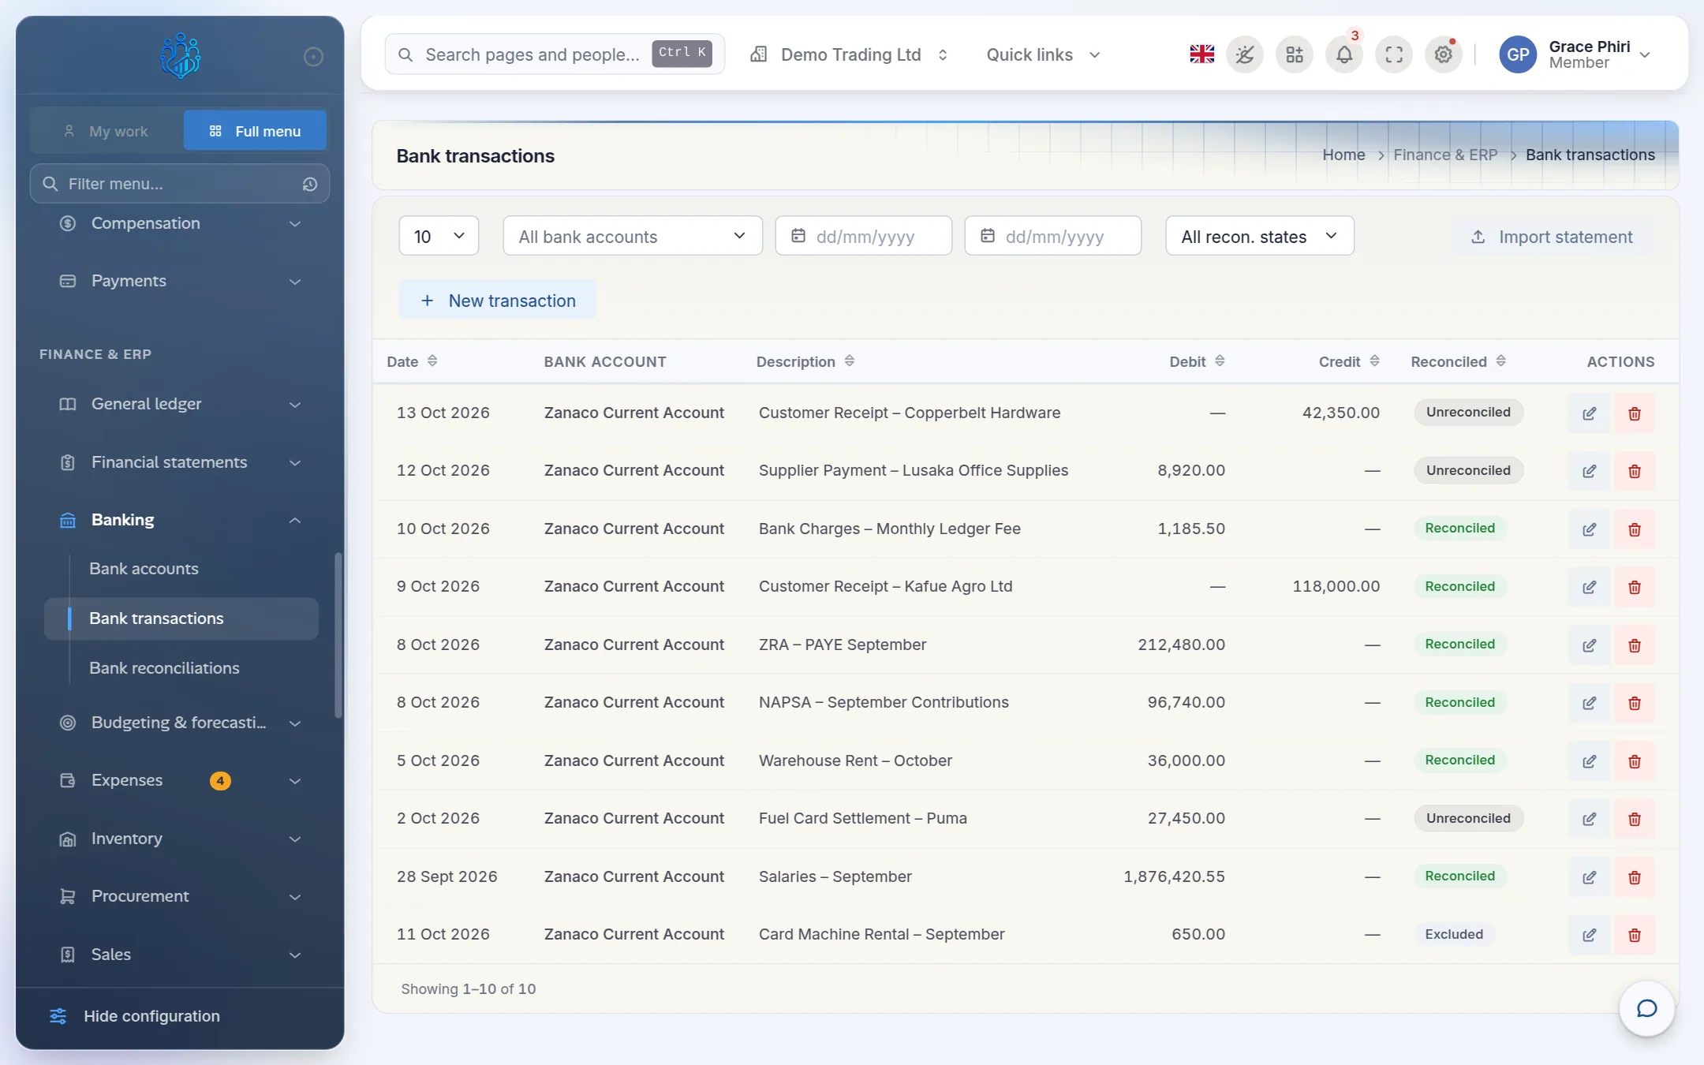
Task: Open the end date dd/mm/yyyy picker
Action: 1052,236
